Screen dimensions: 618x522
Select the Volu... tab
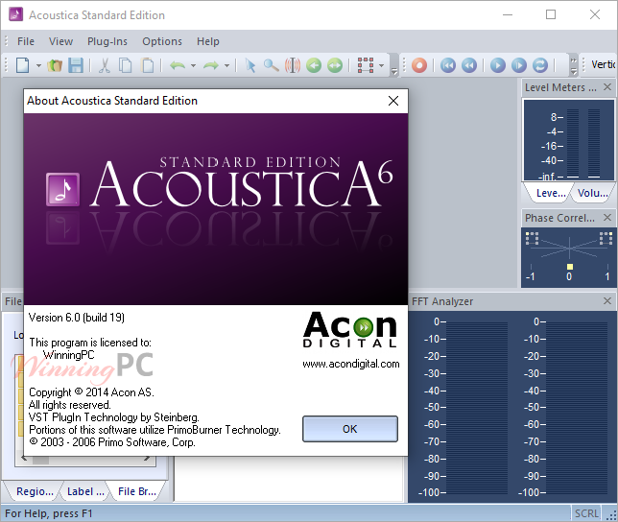point(592,193)
